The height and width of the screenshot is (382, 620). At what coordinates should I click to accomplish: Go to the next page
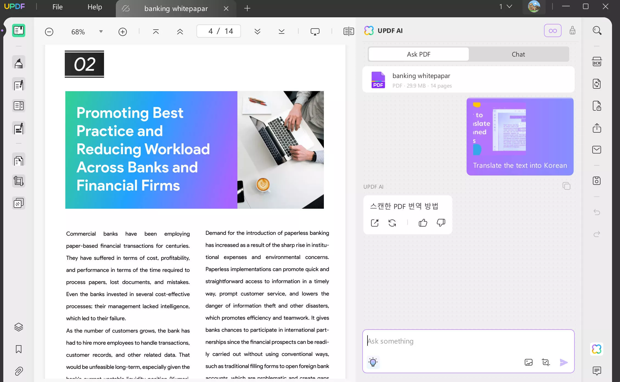click(x=257, y=32)
